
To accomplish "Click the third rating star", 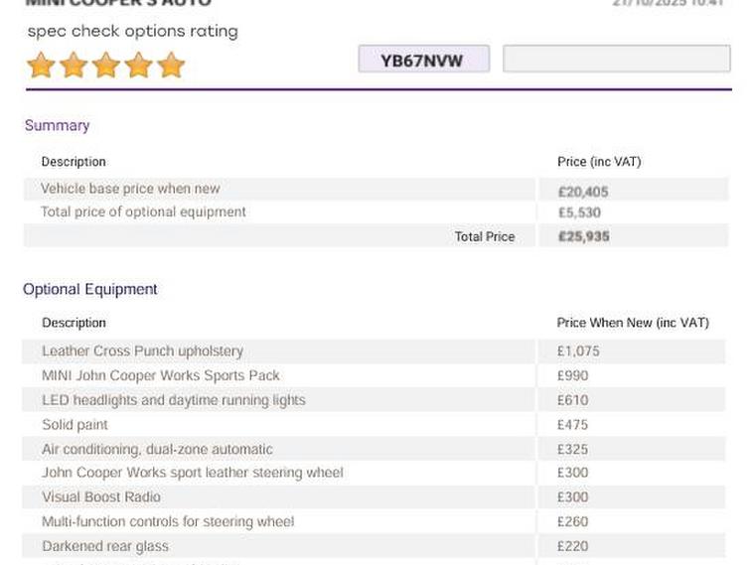I will [106, 66].
